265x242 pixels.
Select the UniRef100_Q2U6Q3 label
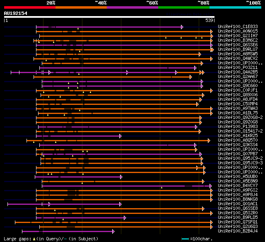pos(238,227)
